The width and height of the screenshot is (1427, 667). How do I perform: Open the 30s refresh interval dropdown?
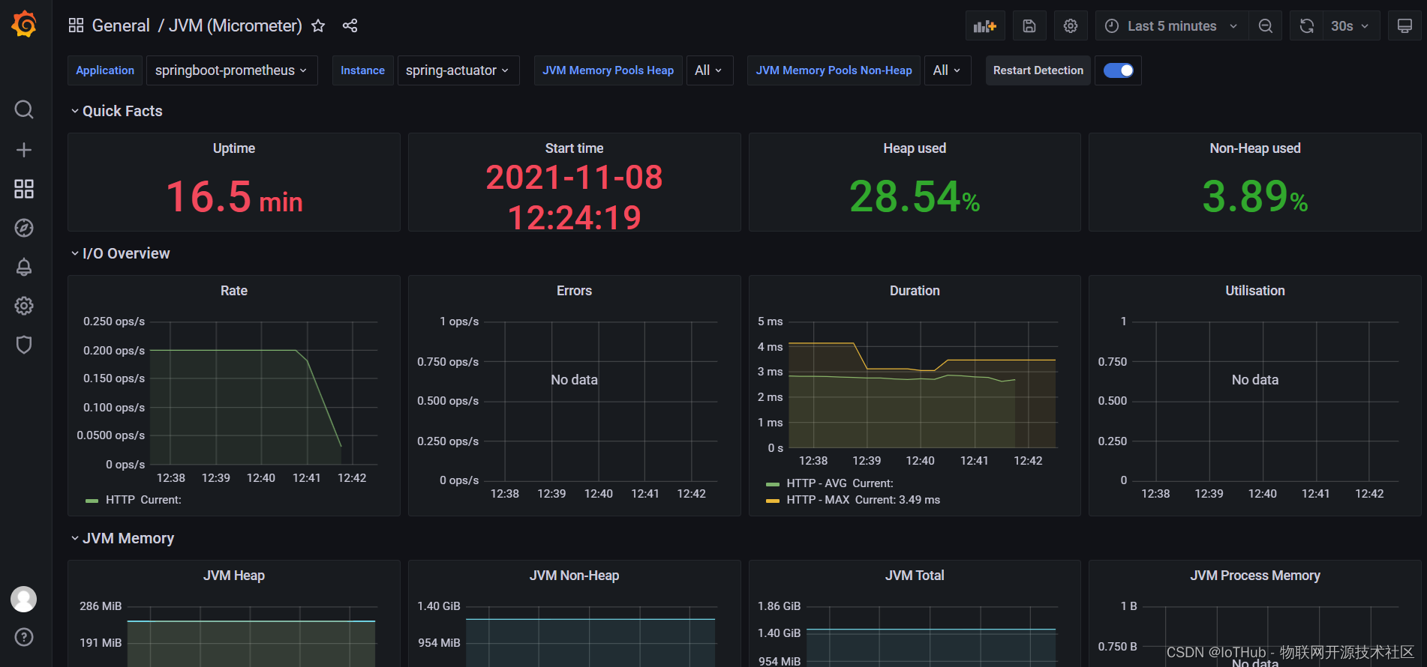point(1350,26)
